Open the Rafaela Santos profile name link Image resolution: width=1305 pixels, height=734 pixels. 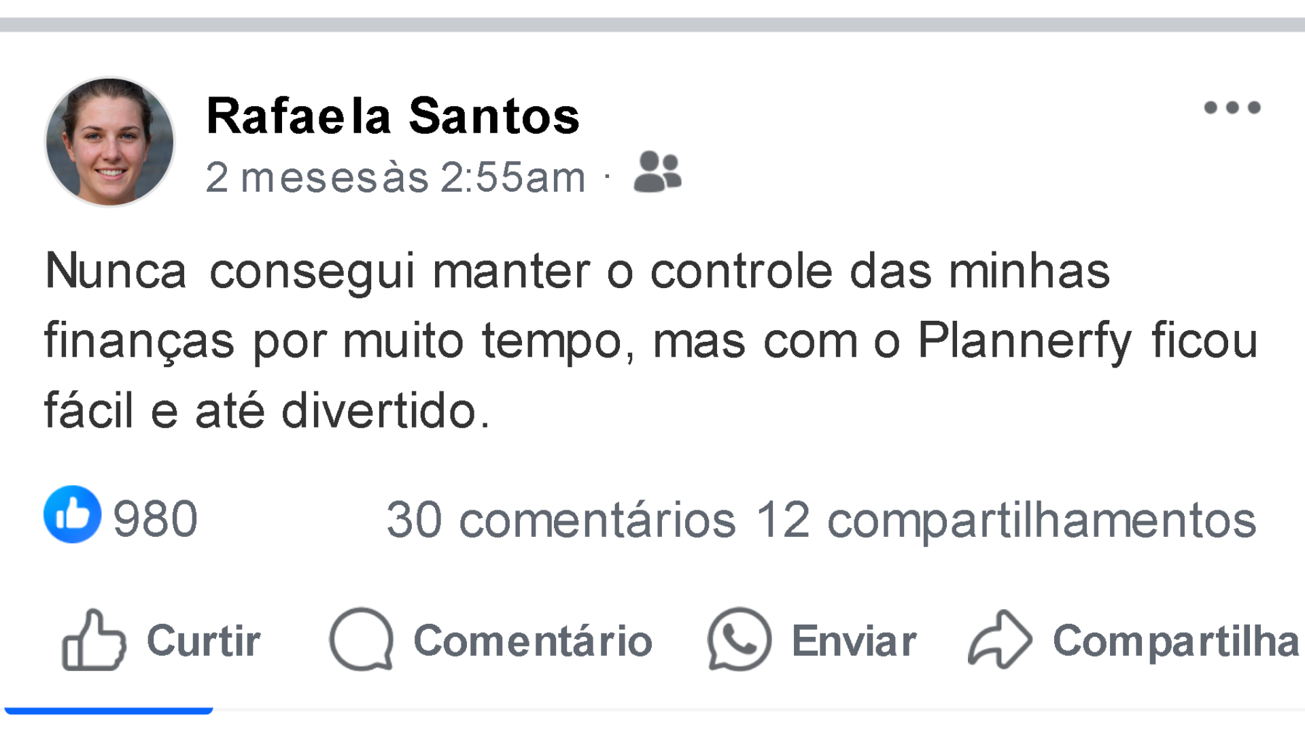393,116
